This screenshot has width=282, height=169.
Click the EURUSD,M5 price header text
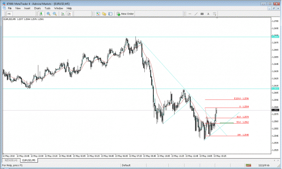coord(23,19)
